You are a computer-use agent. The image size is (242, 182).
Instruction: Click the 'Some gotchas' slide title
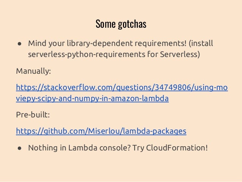121,24
